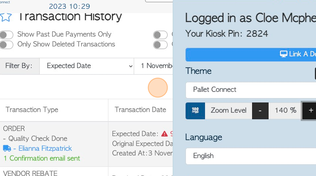Image resolution: width=316 pixels, height=176 pixels.
Task: Toggle Only Show Deleted Transactions
Action: pos(7,45)
